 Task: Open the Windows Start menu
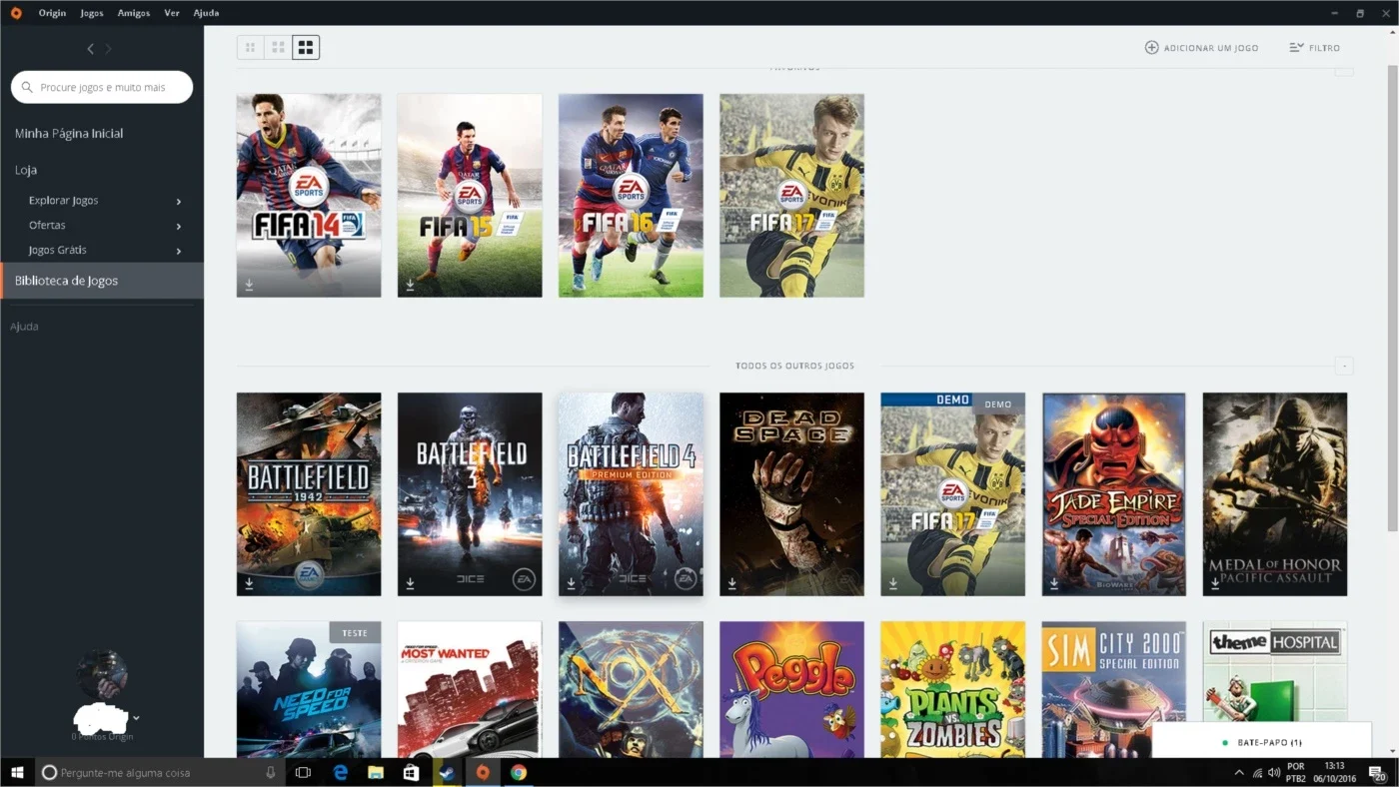click(17, 772)
